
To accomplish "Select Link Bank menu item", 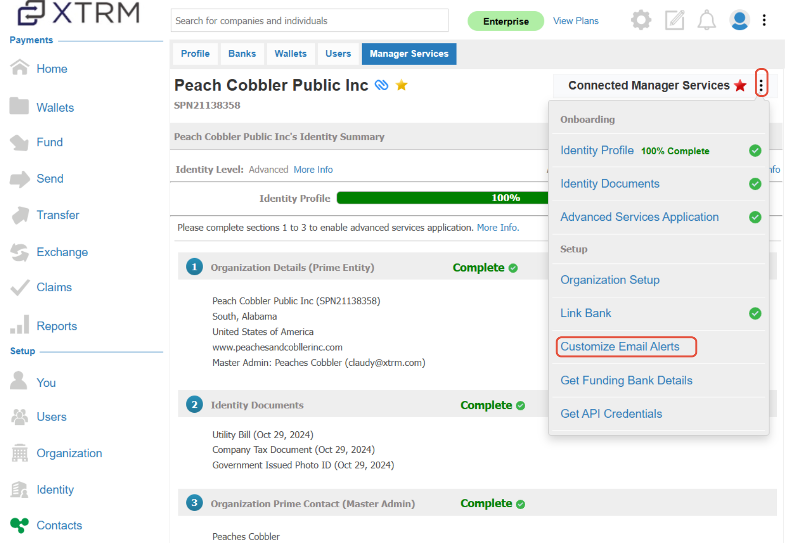I will [x=586, y=313].
